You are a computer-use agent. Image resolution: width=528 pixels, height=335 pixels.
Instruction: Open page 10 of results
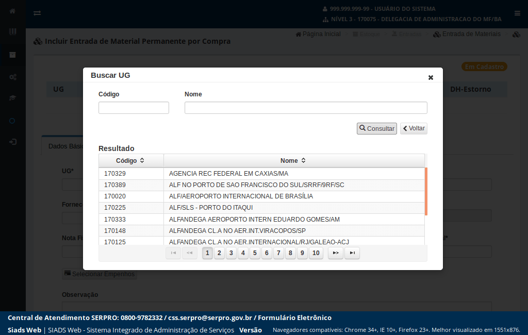[x=316, y=253]
